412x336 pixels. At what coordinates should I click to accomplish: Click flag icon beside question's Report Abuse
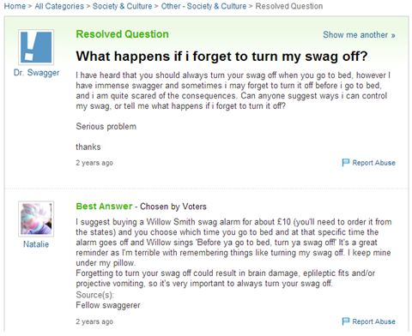pyautogui.click(x=346, y=163)
